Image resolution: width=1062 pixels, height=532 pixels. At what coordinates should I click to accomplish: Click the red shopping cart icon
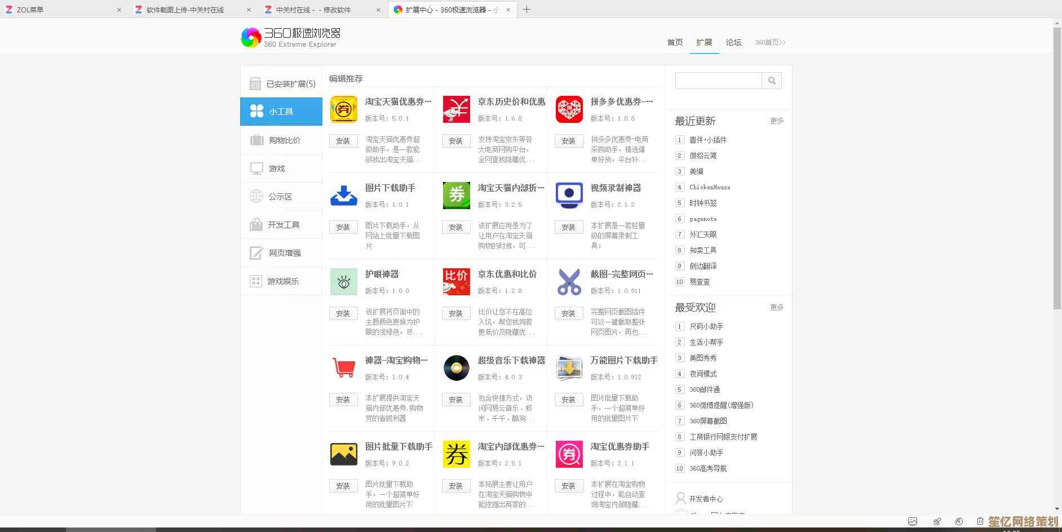point(343,368)
